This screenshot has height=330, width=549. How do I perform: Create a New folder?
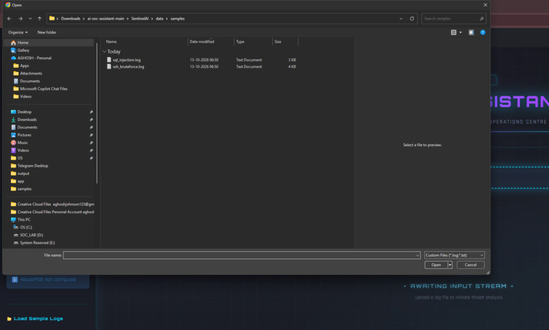point(46,32)
